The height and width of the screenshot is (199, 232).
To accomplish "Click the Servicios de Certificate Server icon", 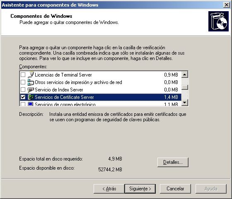I will point(31,97).
